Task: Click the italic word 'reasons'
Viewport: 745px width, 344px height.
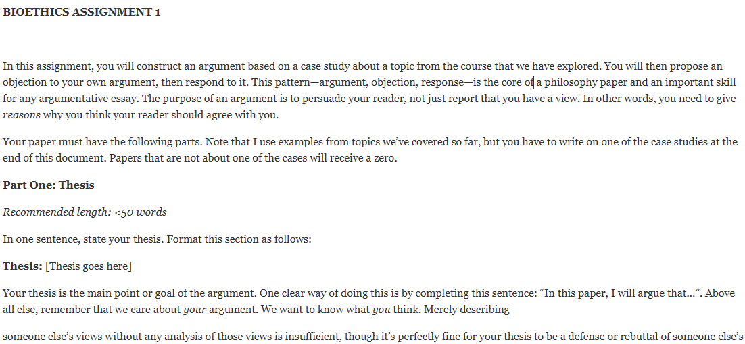Action: click(x=22, y=115)
